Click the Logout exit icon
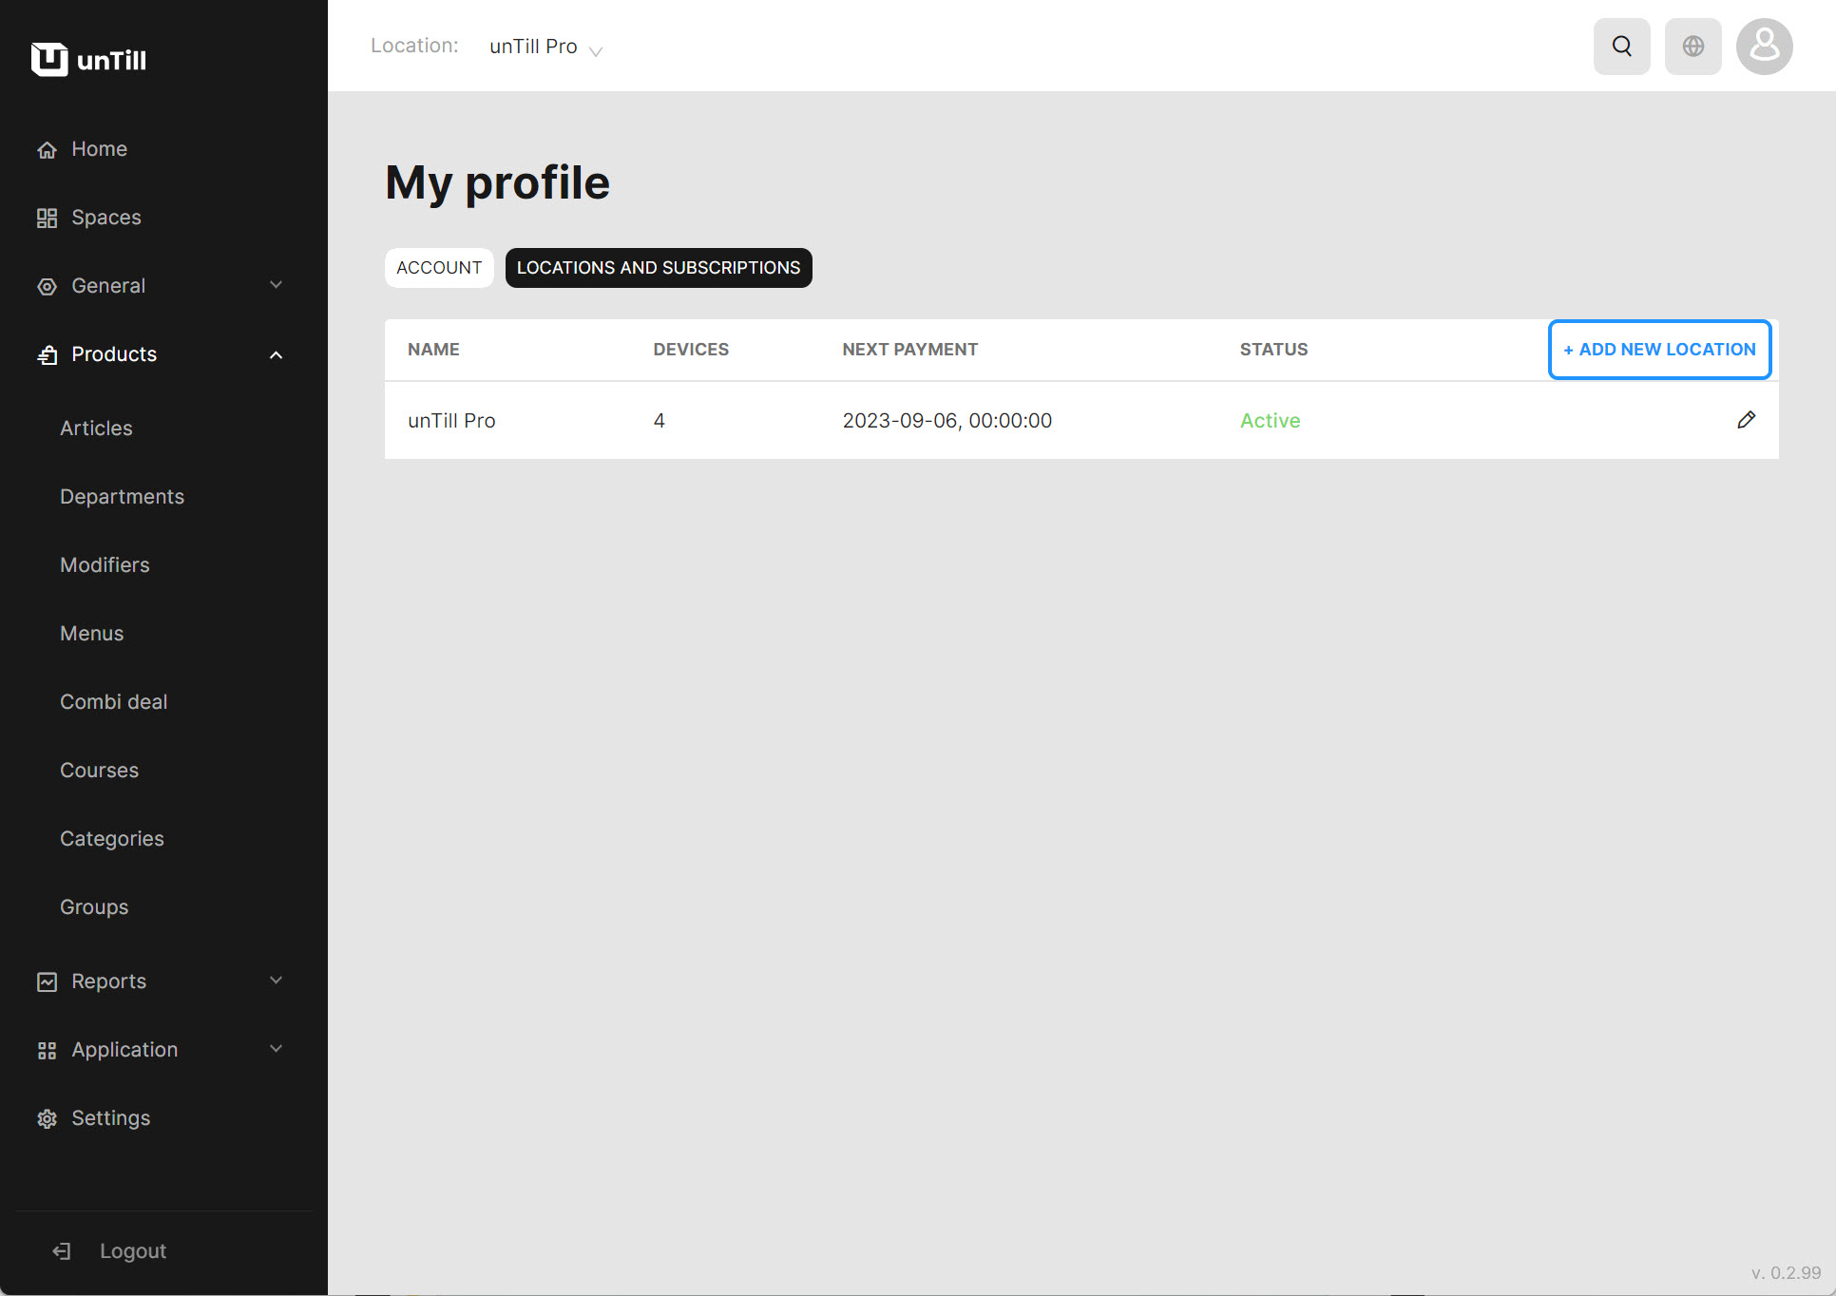 coord(62,1251)
